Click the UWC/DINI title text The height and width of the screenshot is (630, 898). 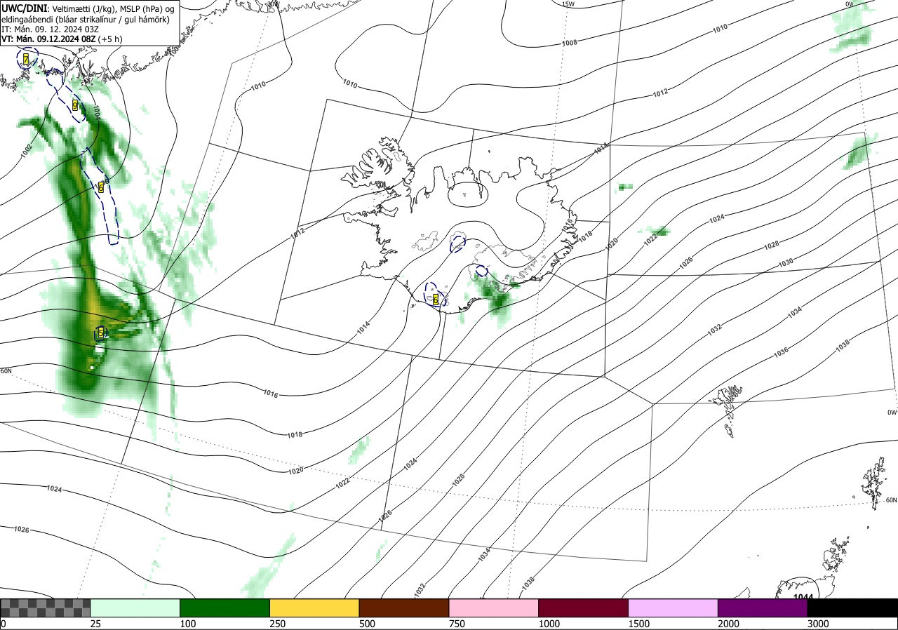[x=25, y=8]
